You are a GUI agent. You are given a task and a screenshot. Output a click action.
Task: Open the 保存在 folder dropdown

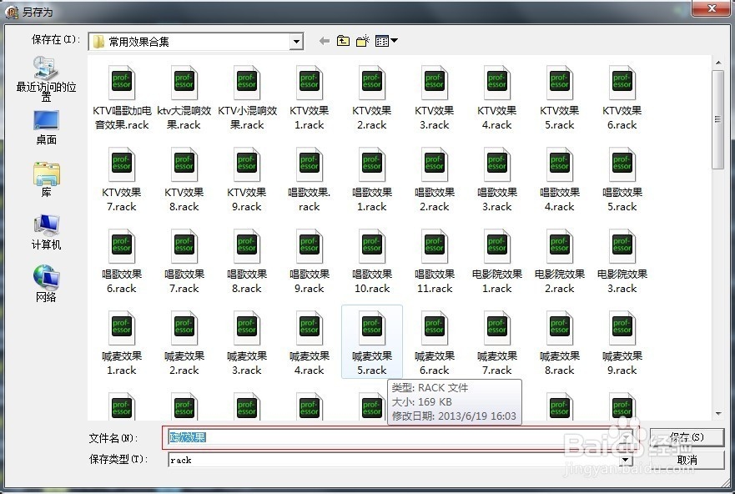[296, 41]
